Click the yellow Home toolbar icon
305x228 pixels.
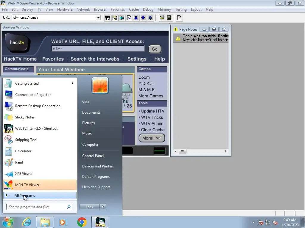click(x=115, y=18)
